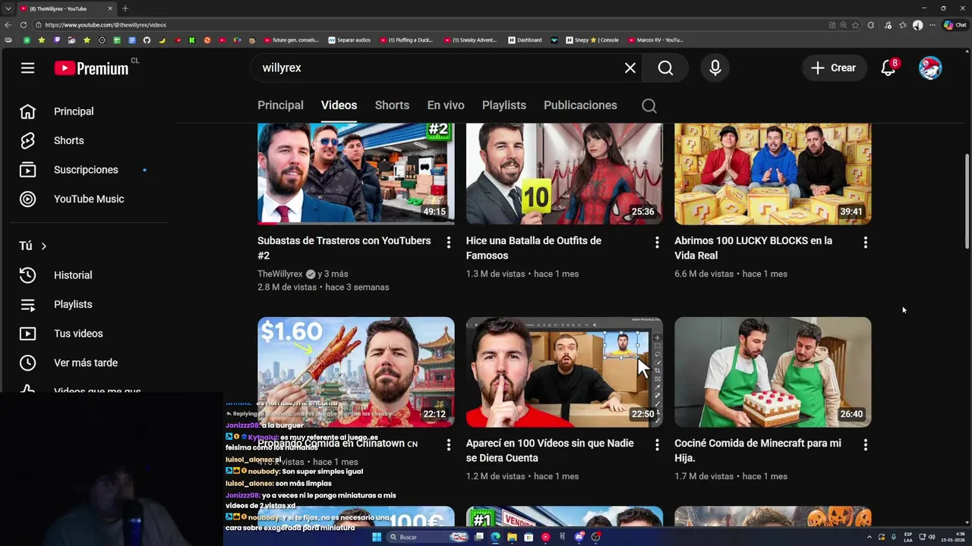Select the channel Videos tab
Screen dimensions: 972x546
tap(339, 105)
